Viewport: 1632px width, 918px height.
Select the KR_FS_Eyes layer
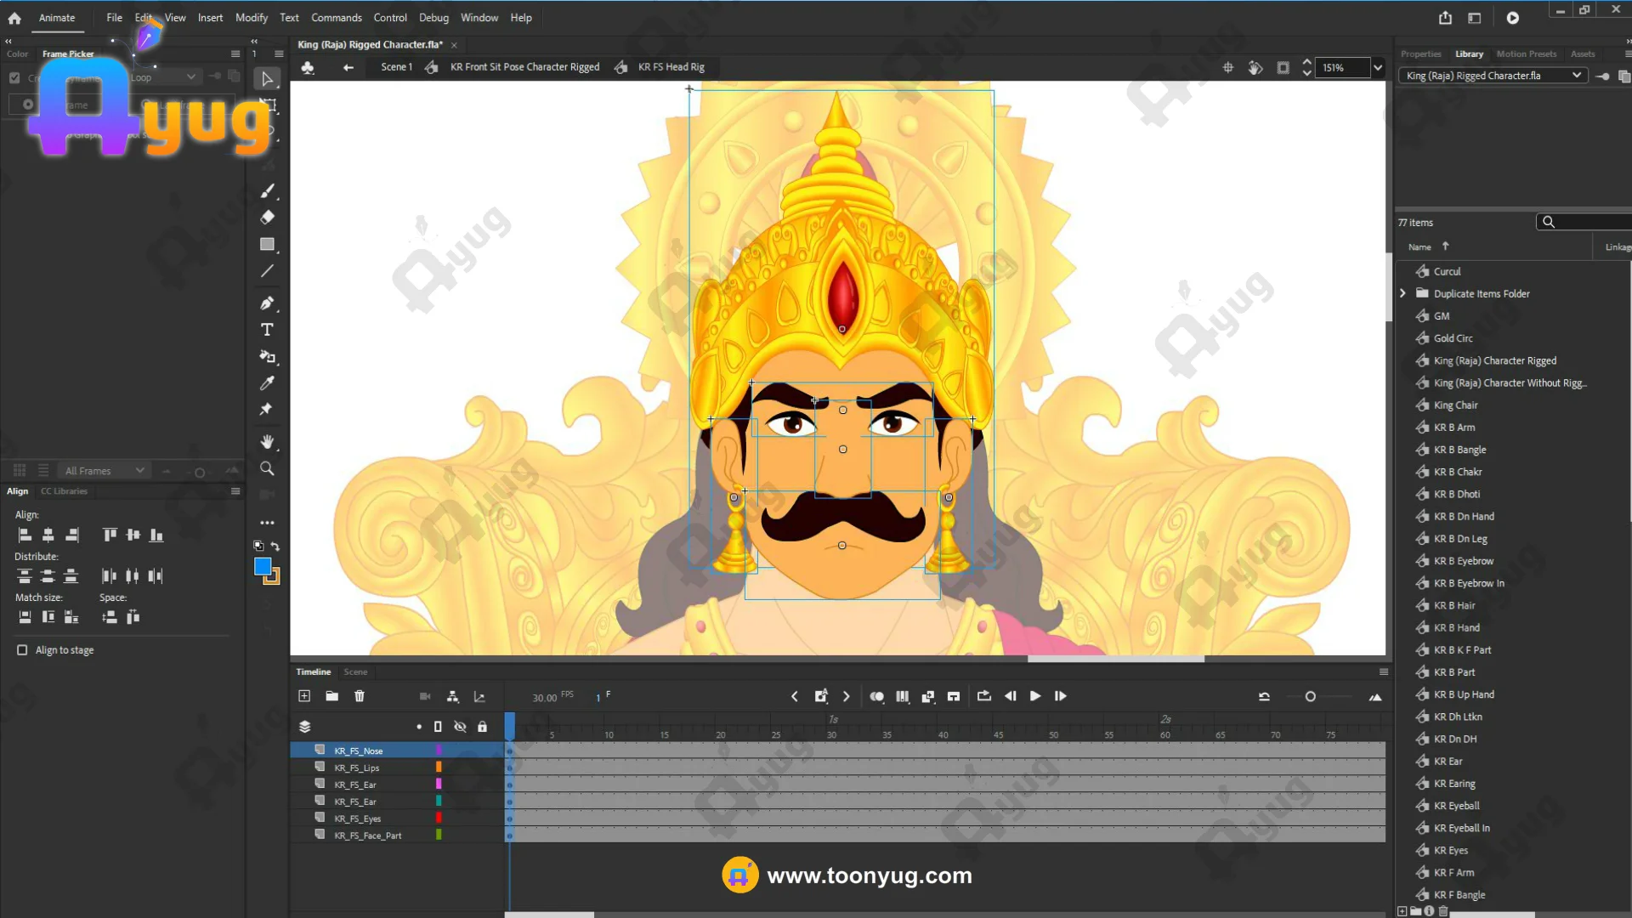(x=357, y=819)
